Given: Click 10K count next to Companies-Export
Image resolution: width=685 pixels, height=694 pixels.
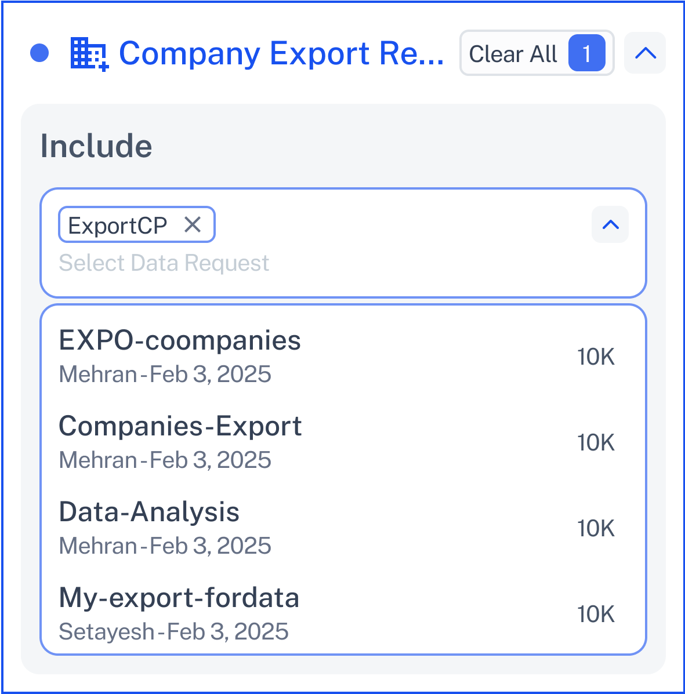Looking at the screenshot, I should click(596, 442).
